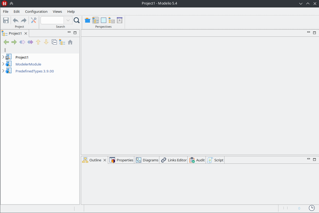Expand the Project1 tree node

pyautogui.click(x=3, y=57)
